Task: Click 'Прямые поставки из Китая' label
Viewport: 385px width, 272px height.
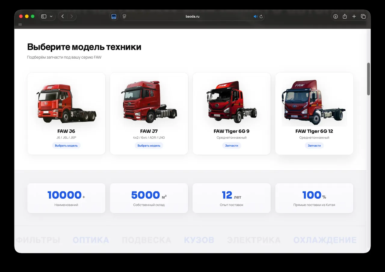Action: (314, 205)
